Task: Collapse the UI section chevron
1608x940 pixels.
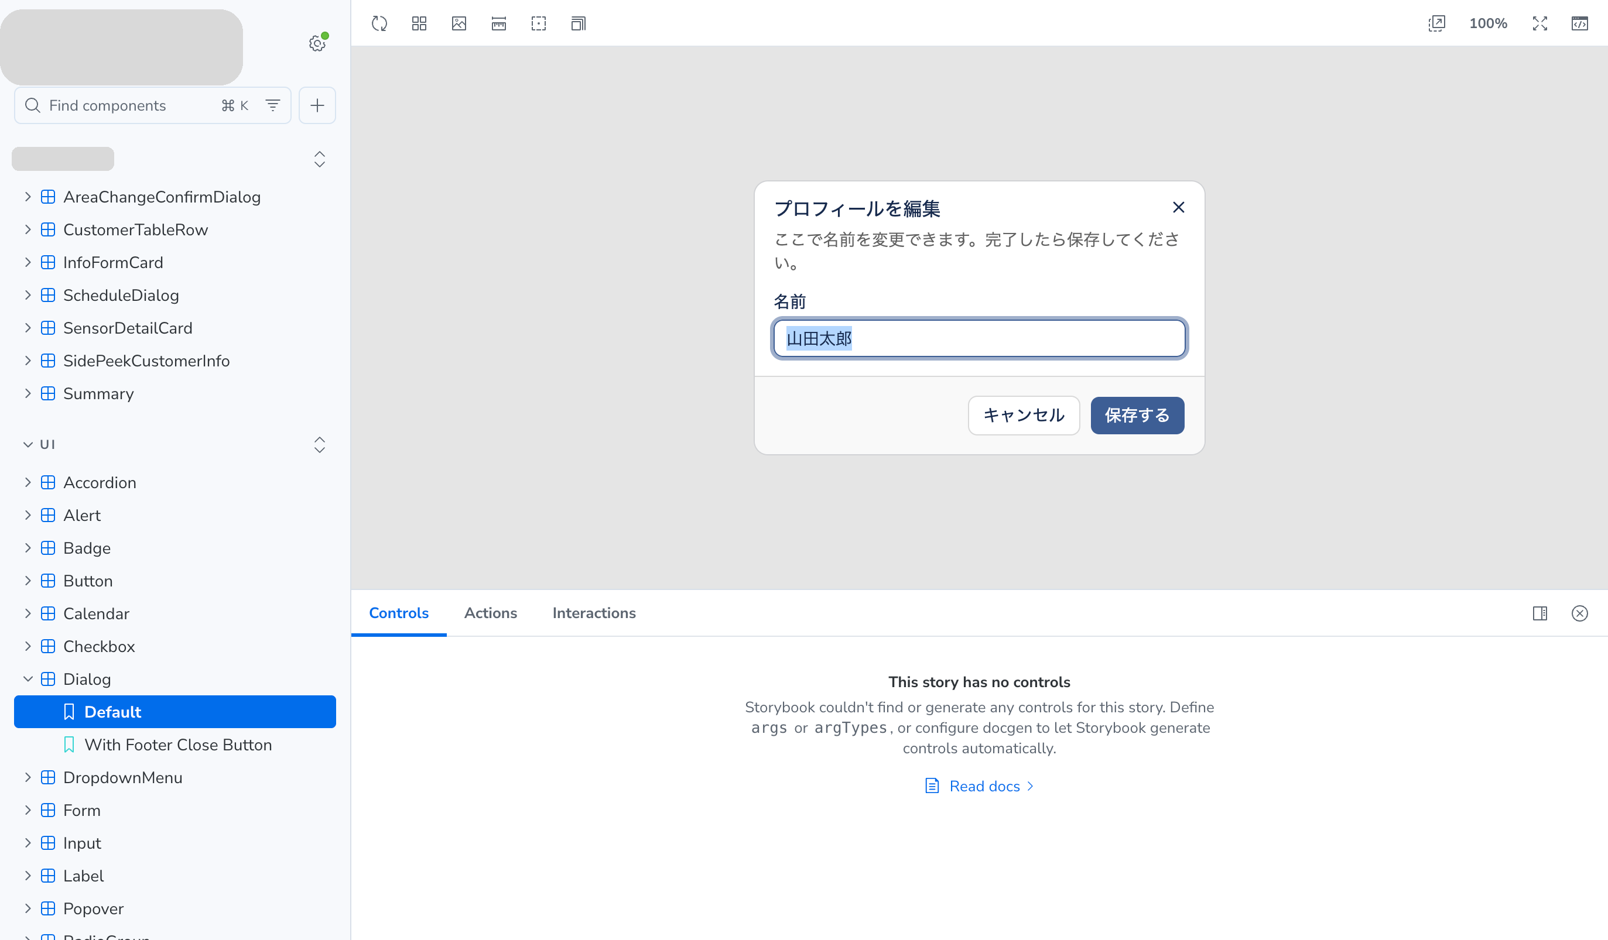Action: [x=28, y=444]
